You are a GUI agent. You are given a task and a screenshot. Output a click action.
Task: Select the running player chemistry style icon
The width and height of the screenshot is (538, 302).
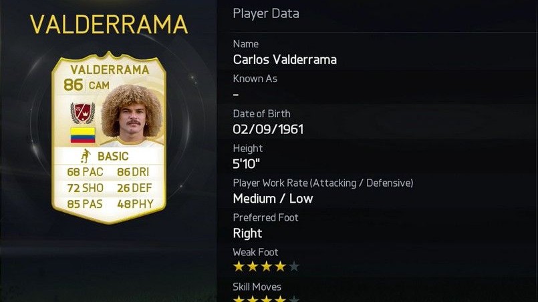click(85, 156)
